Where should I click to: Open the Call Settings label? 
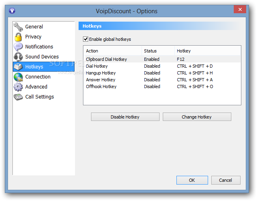(40, 97)
